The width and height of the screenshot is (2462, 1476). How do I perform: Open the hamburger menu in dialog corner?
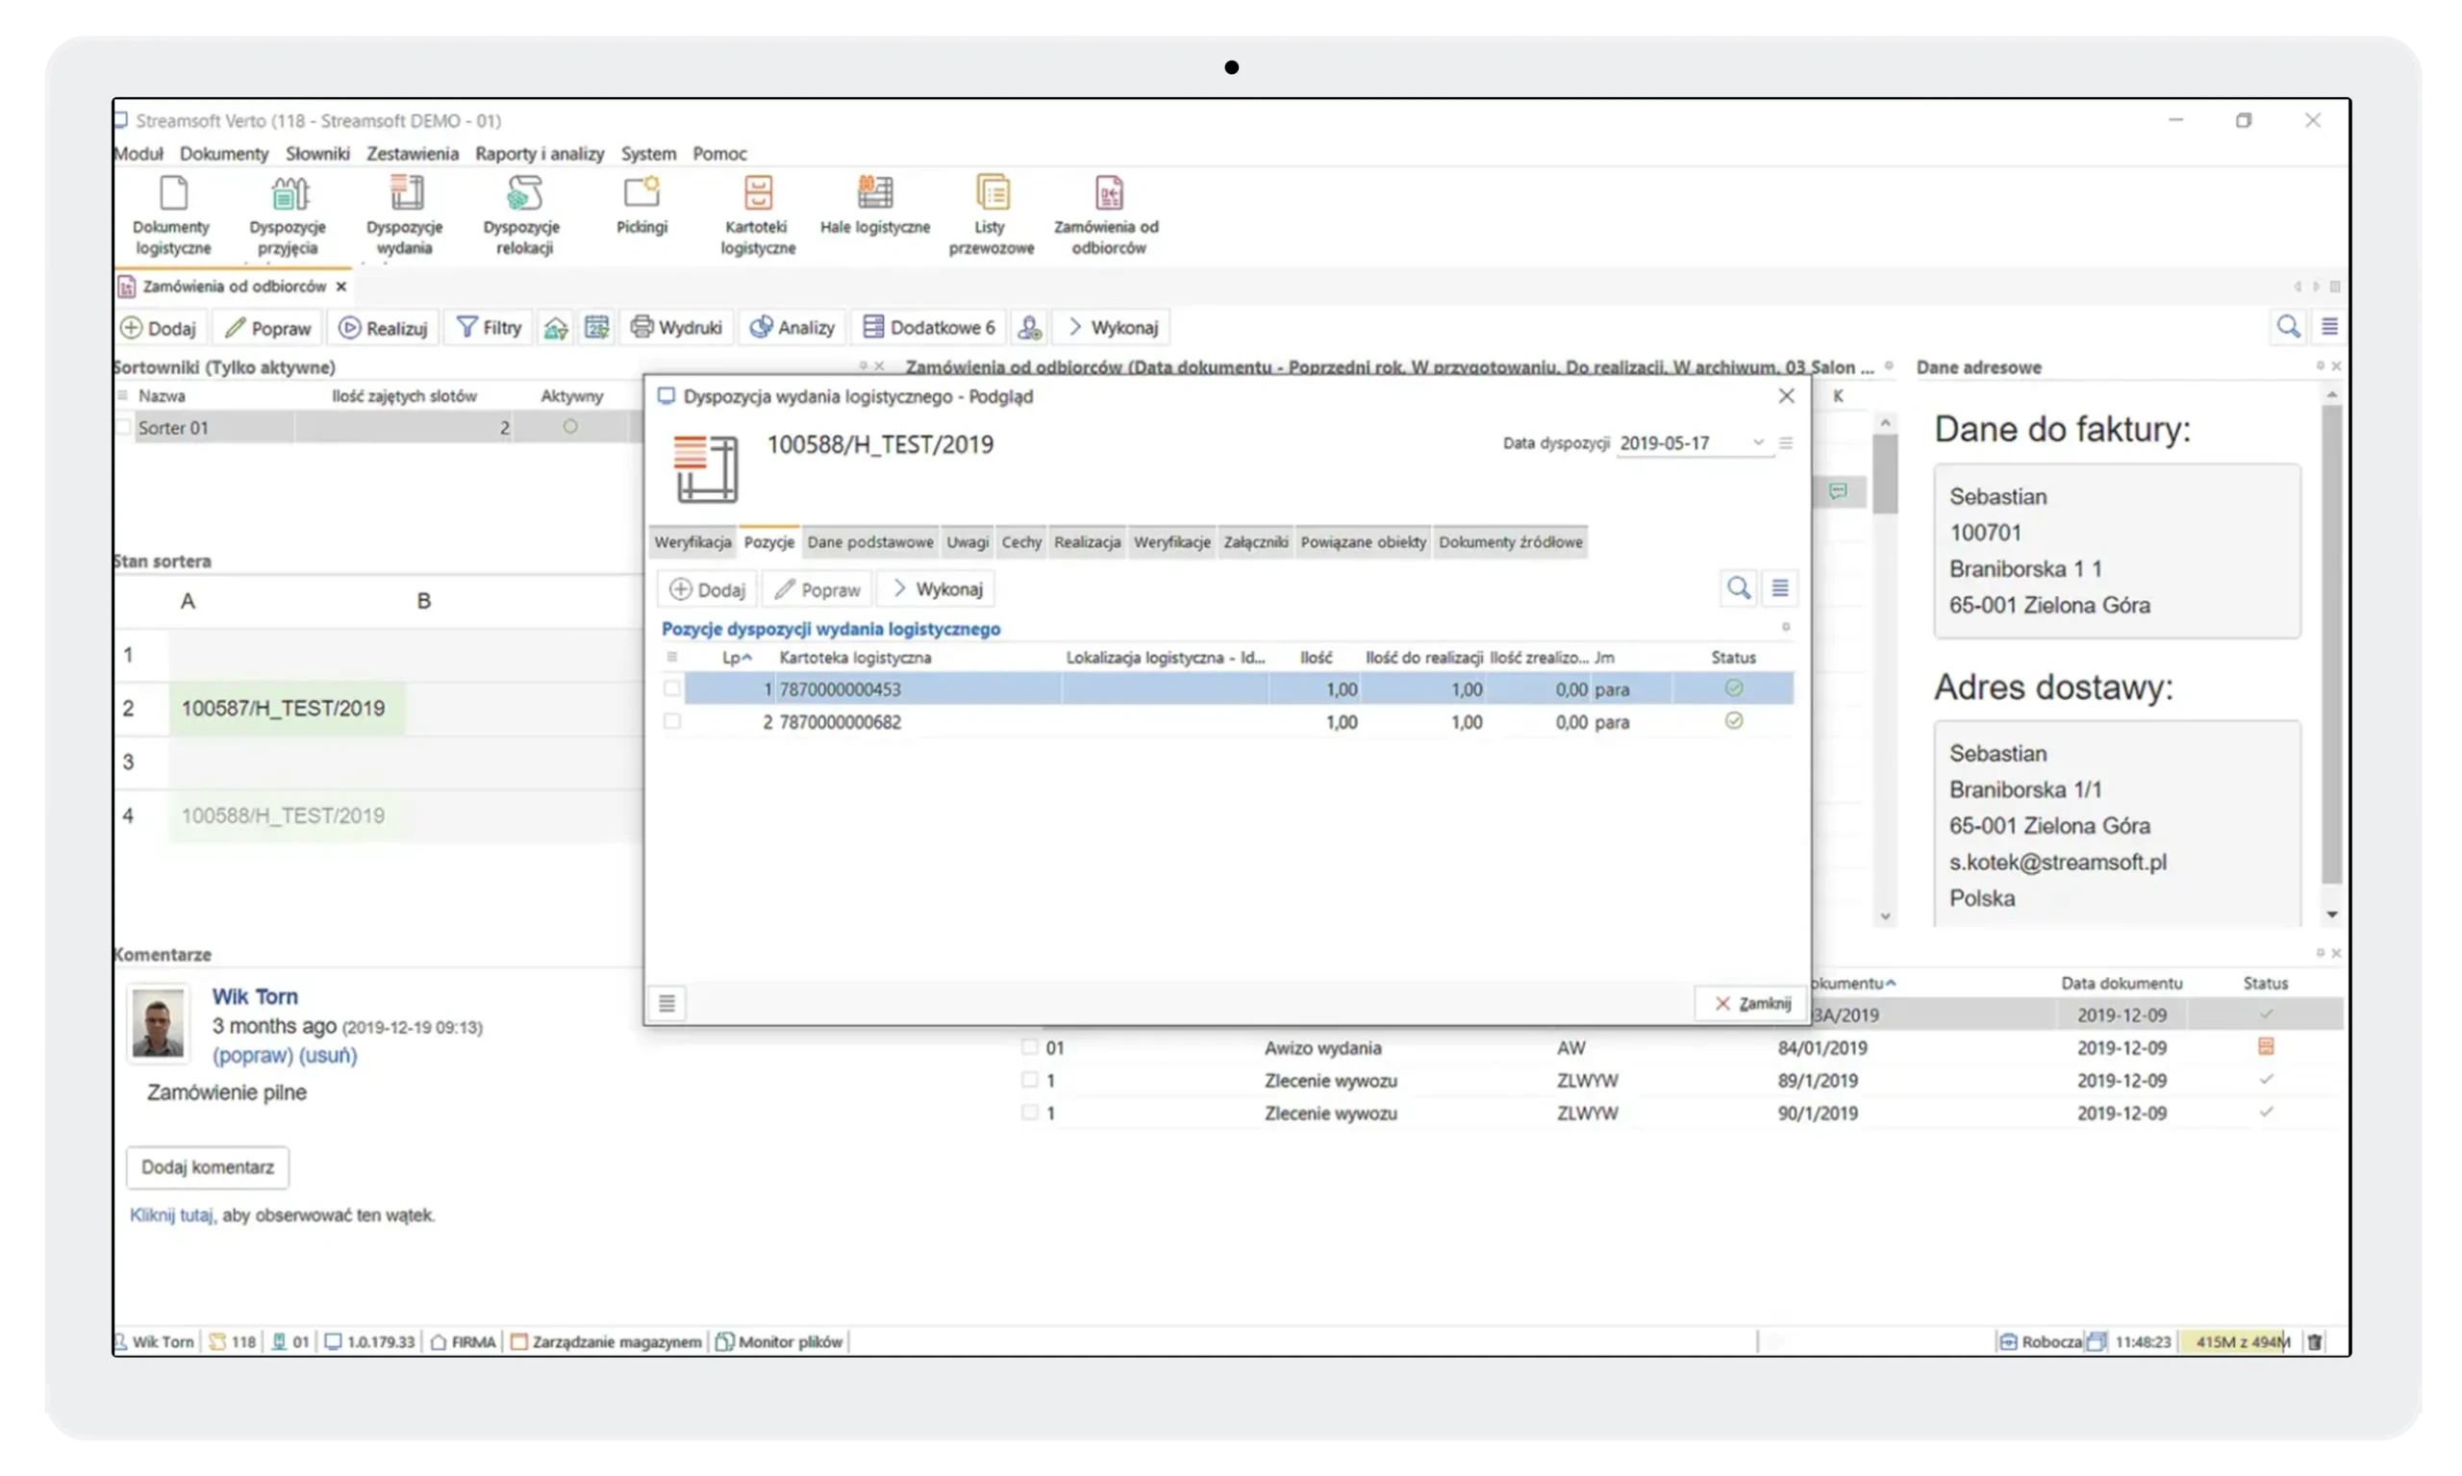tap(1786, 443)
